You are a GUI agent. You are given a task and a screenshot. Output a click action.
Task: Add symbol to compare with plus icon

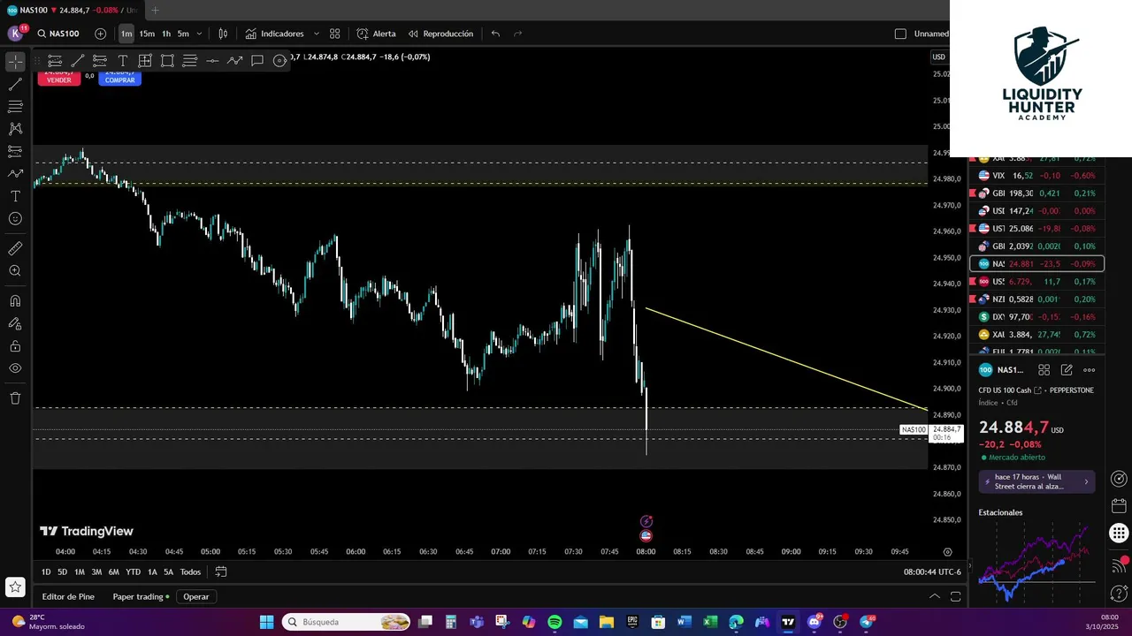tap(100, 34)
